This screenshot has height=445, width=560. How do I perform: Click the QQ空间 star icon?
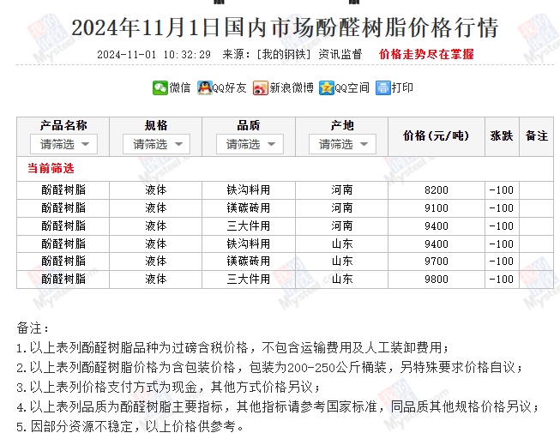click(x=326, y=87)
